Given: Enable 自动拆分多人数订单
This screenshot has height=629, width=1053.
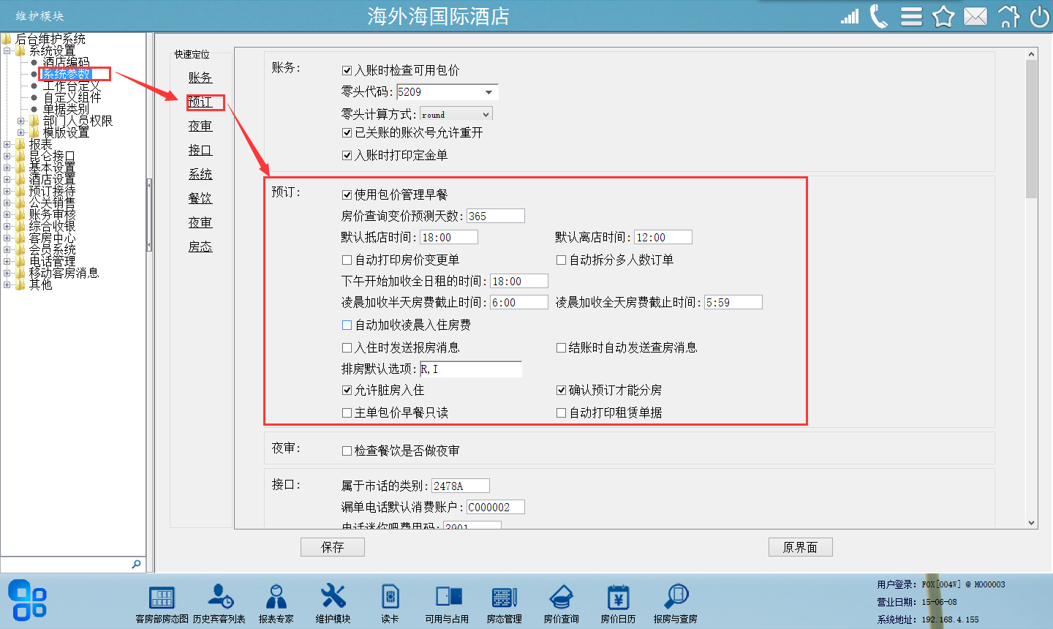Looking at the screenshot, I should (x=562, y=260).
